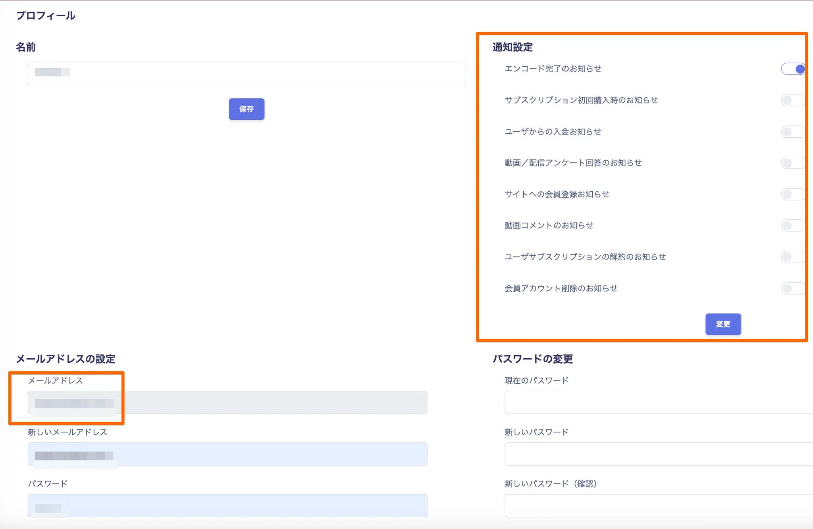813x529 pixels.
Task: Click the 保存 button under name
Action: tap(246, 109)
